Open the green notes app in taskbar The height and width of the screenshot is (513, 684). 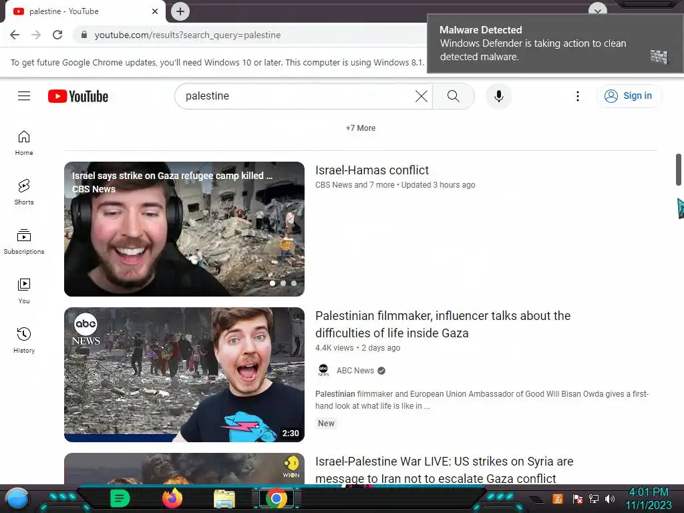coord(120,498)
